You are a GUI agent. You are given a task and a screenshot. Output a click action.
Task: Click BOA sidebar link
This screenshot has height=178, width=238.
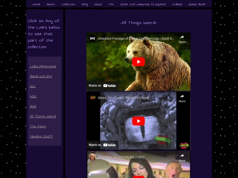point(33,106)
